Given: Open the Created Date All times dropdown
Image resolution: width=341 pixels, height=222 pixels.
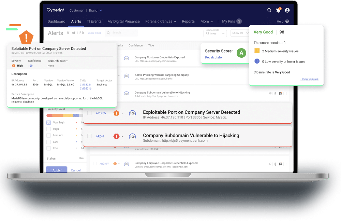Looking at the screenshot, I should [x=216, y=33].
